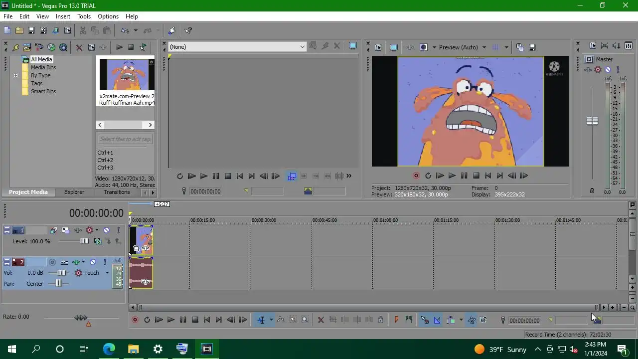Invert phase on audio track 2
This screenshot has width=638, height=359.
64,262
